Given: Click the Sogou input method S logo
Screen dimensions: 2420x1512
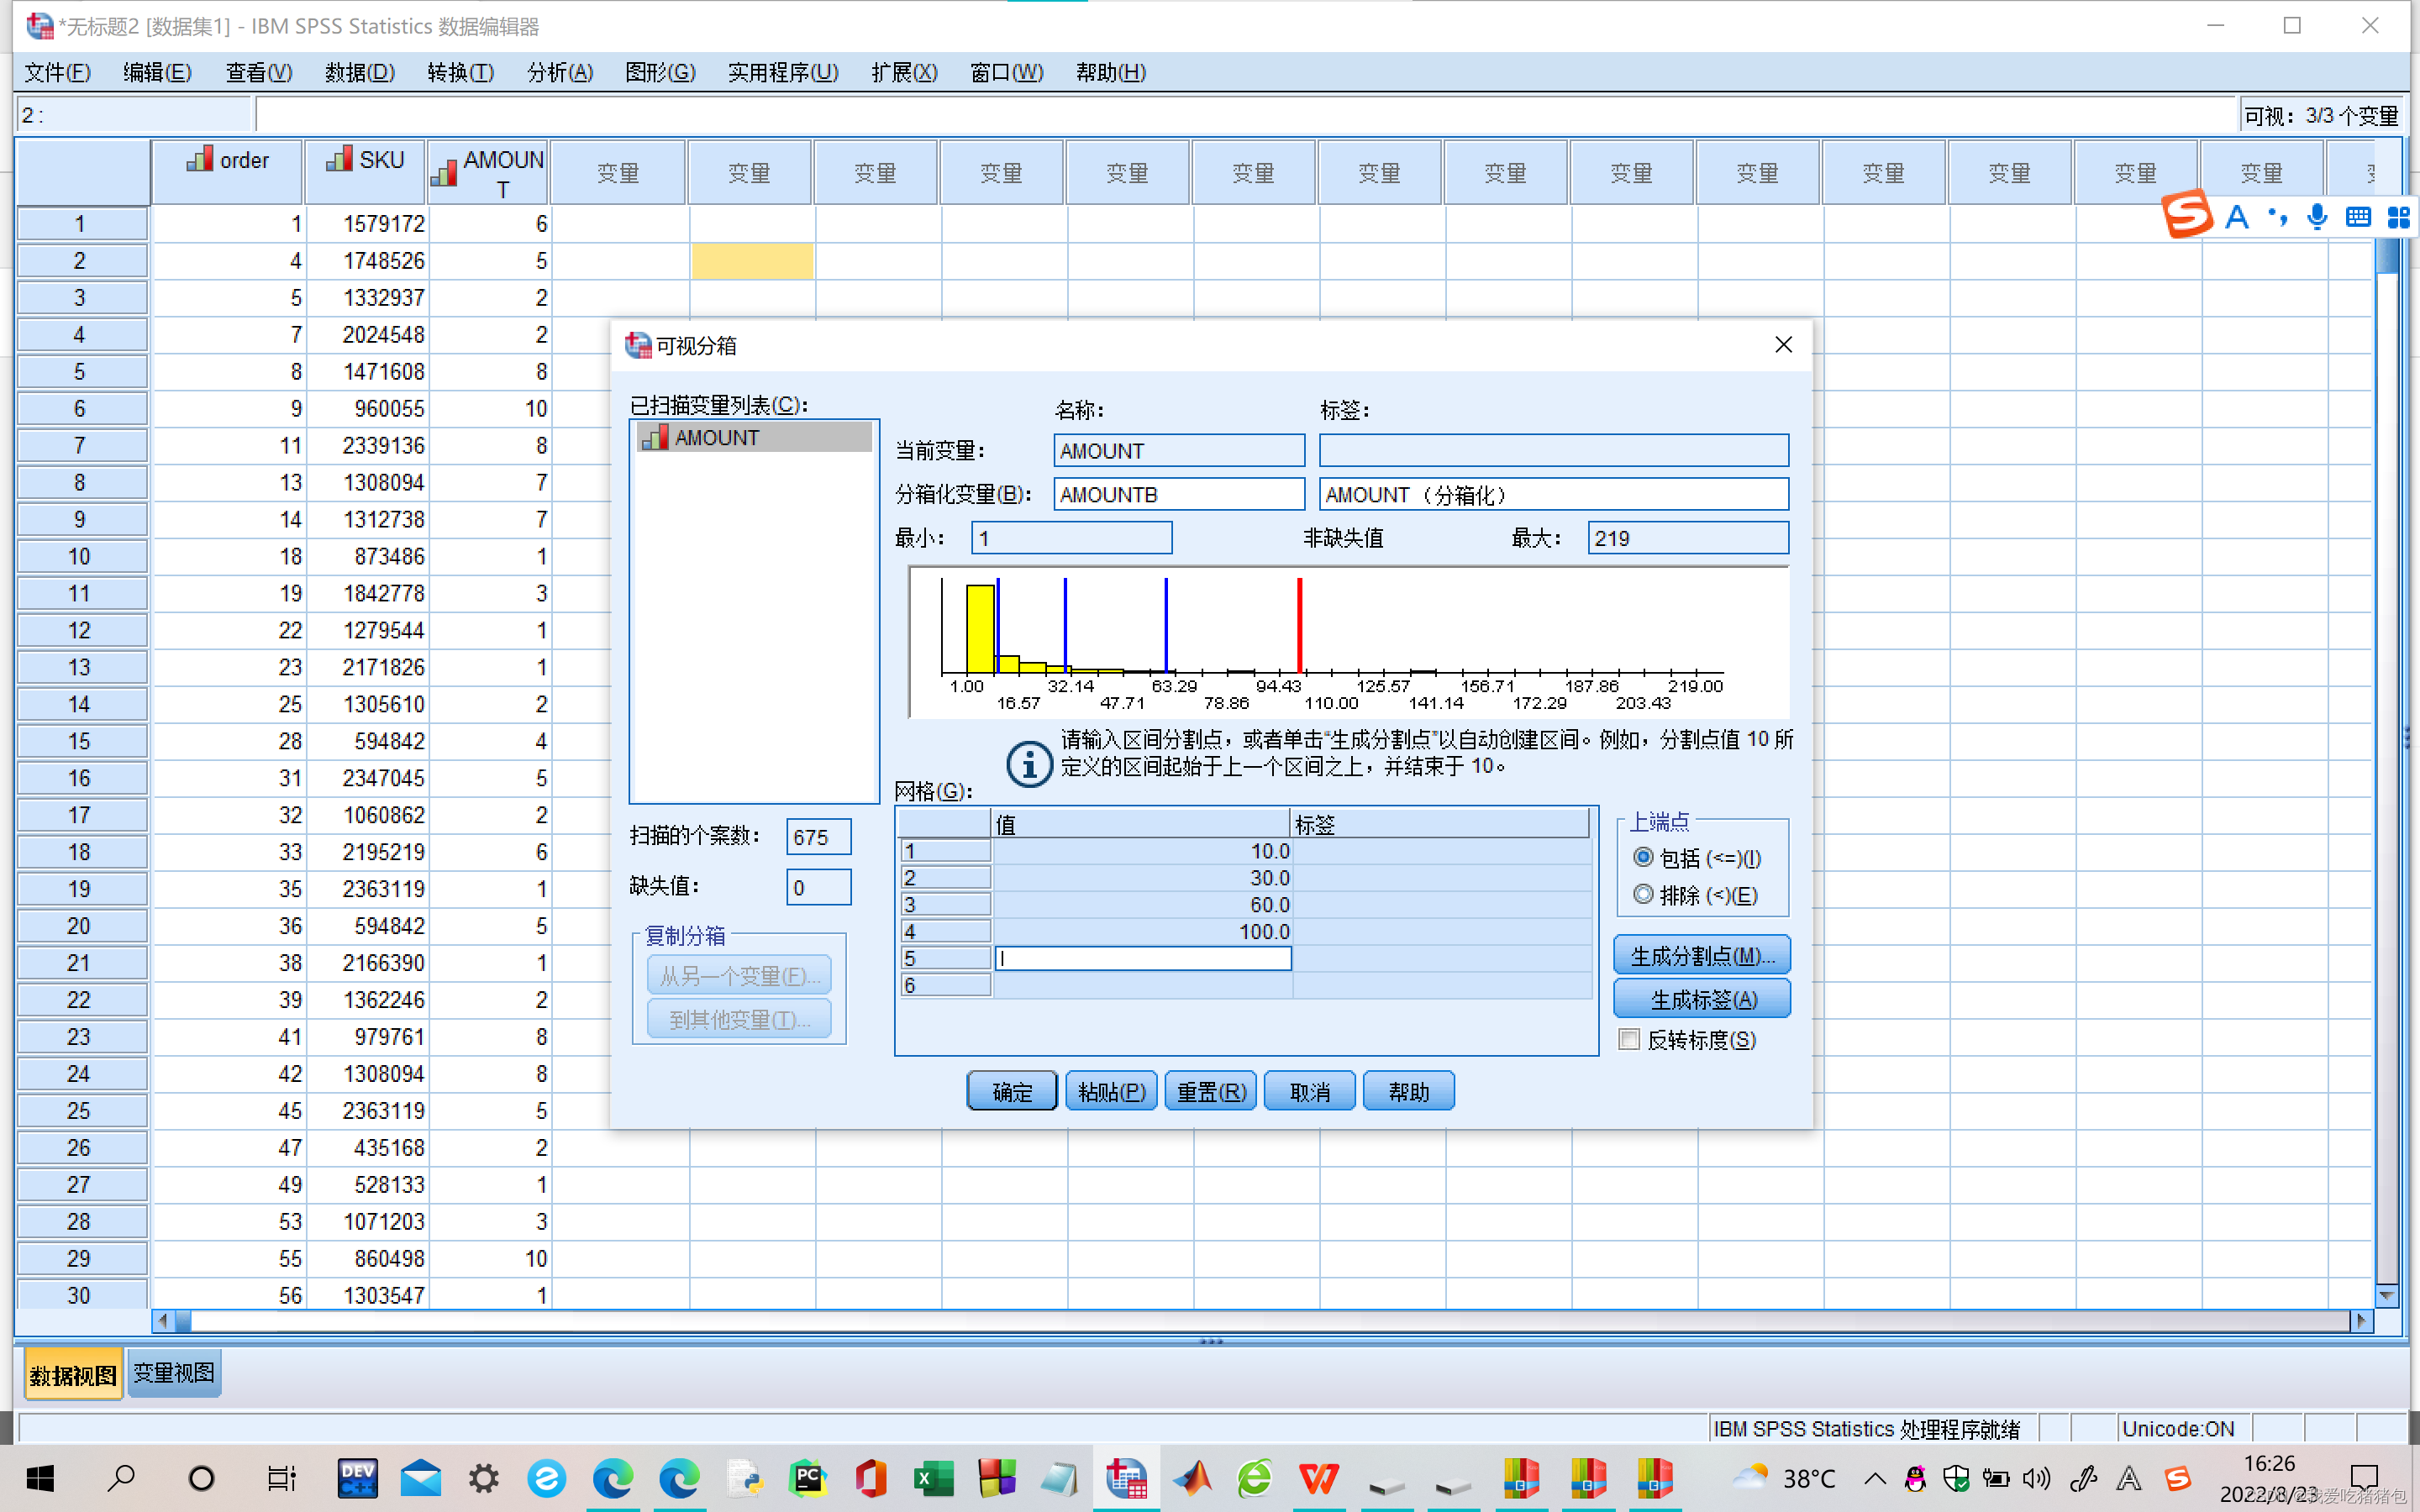Looking at the screenshot, I should (x=2186, y=215).
